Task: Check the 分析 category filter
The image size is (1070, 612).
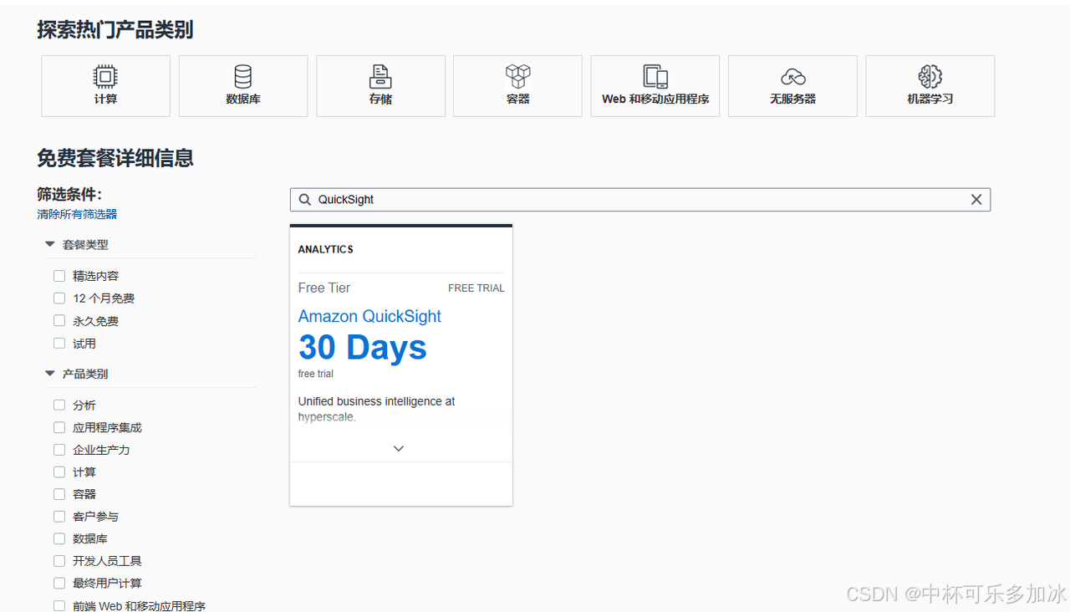Action: pos(59,405)
